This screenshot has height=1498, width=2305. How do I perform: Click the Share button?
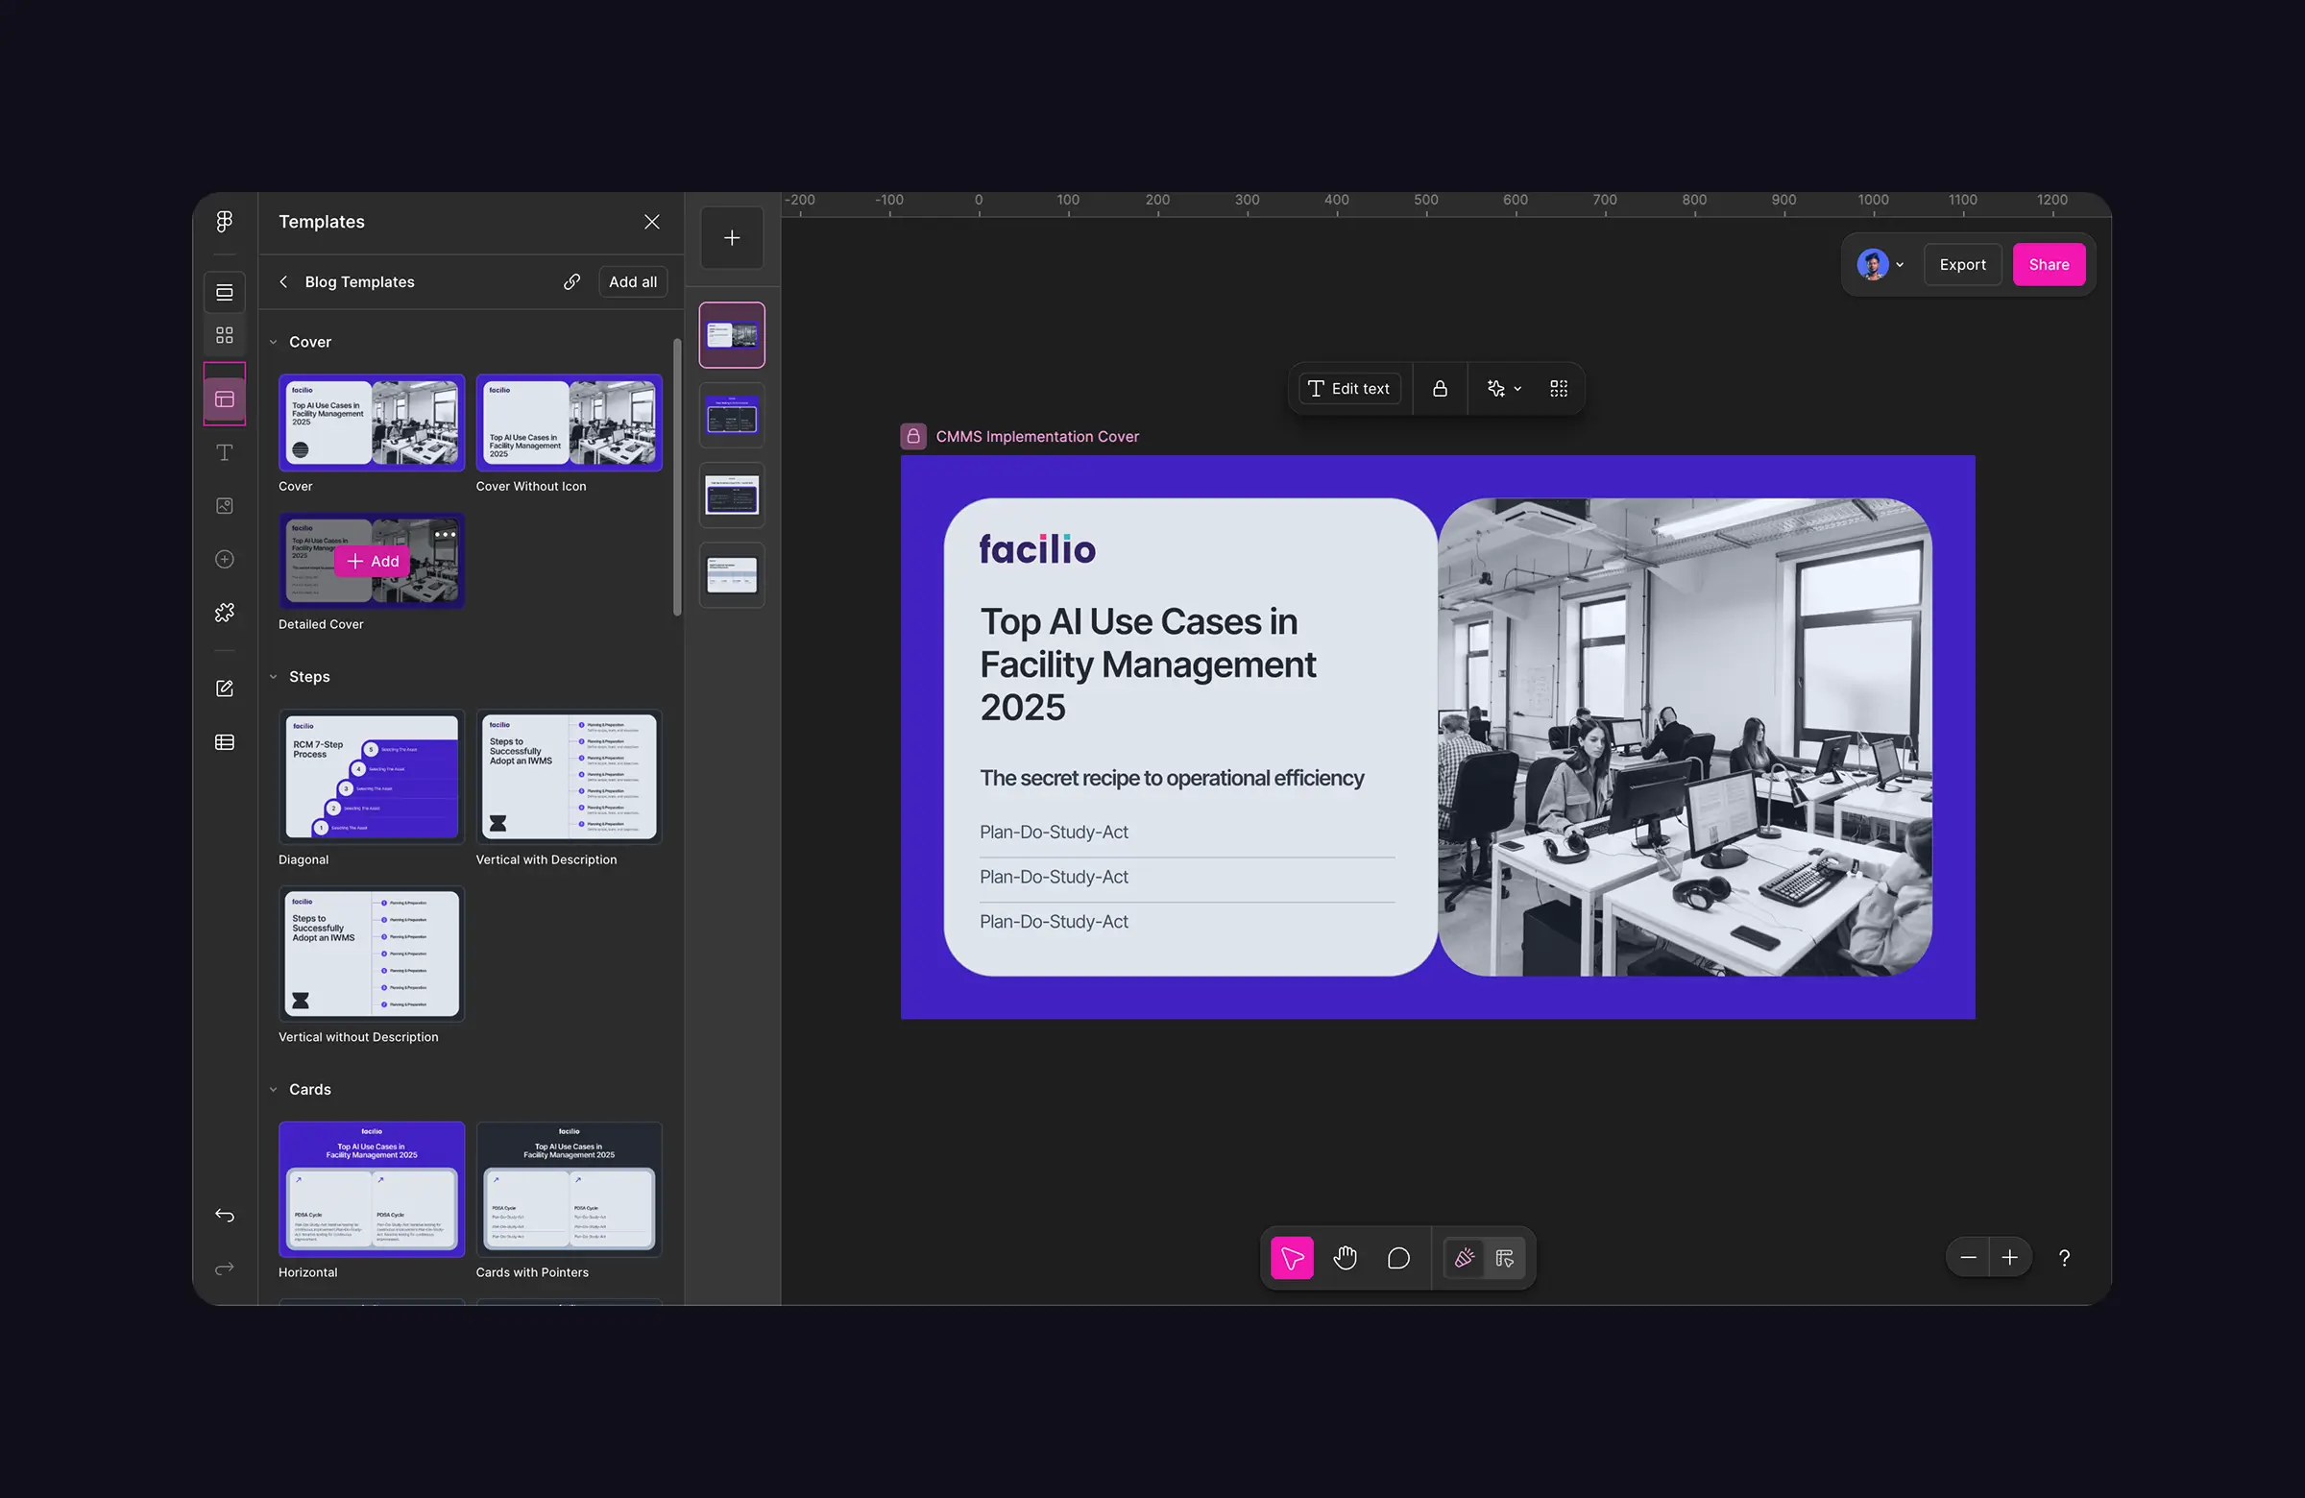pyautogui.click(x=2049, y=264)
